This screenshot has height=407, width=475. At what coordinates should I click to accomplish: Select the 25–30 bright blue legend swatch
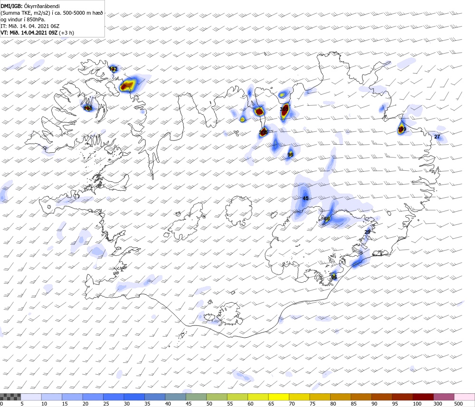[114, 397]
